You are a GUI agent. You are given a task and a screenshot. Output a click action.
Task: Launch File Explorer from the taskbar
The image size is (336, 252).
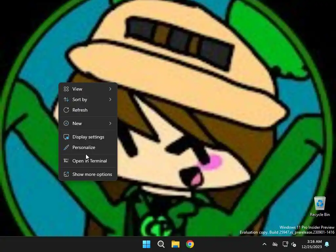[x=176, y=244]
